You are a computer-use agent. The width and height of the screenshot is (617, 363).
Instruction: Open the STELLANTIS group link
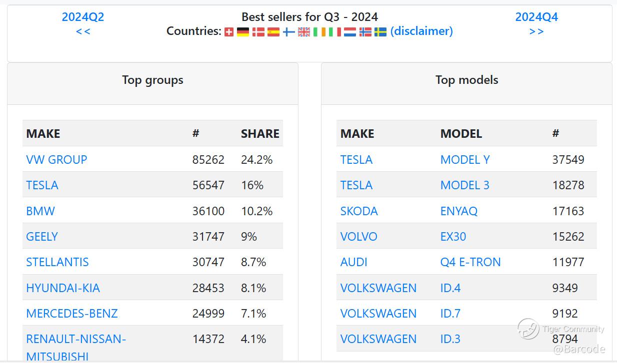click(57, 262)
